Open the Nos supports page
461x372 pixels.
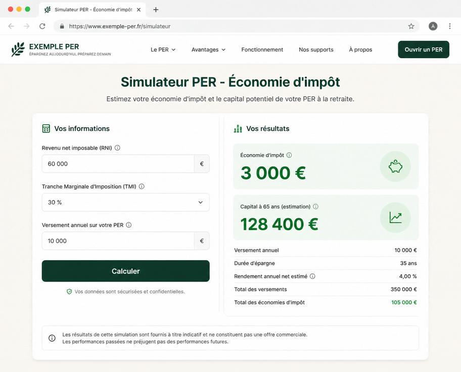(x=316, y=50)
